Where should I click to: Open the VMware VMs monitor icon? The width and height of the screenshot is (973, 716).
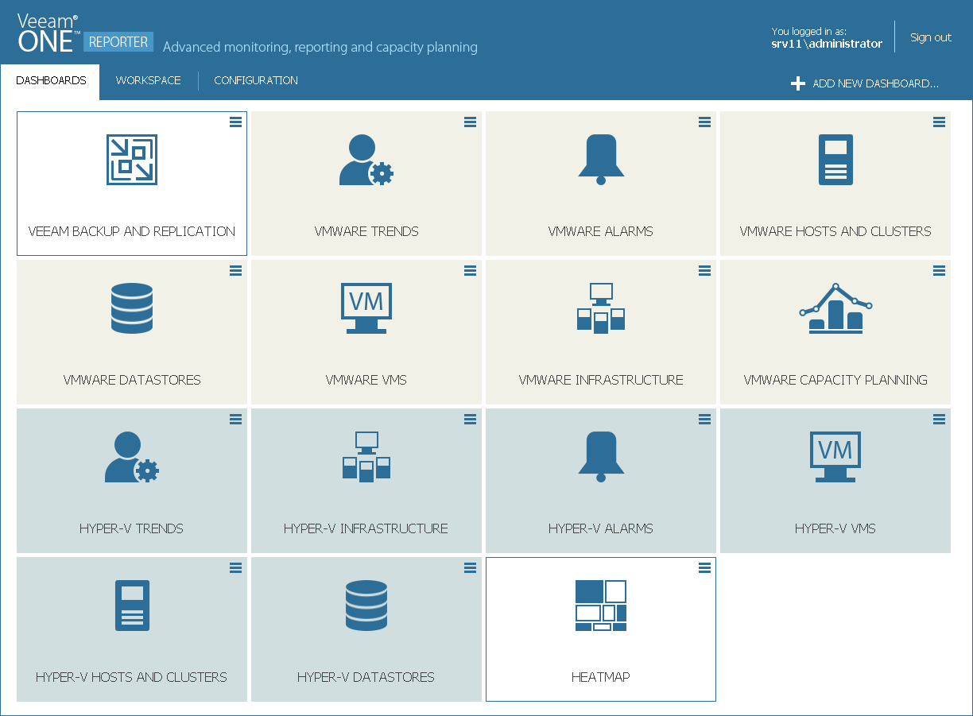tap(366, 308)
